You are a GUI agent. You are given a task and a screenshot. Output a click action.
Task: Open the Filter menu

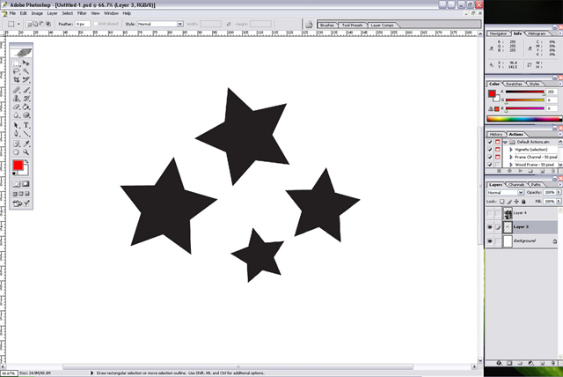(x=82, y=13)
